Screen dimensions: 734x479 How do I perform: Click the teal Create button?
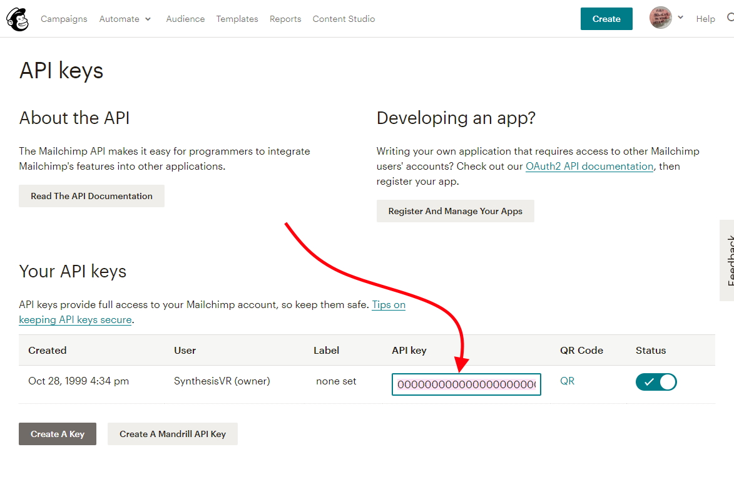[x=606, y=19]
